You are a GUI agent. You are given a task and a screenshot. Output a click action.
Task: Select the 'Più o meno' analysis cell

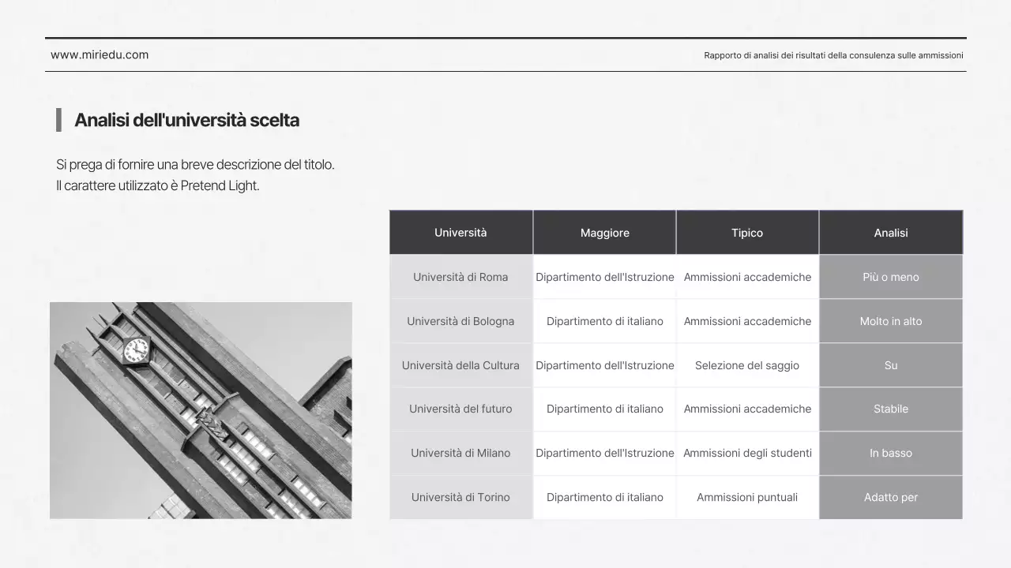[x=891, y=277]
